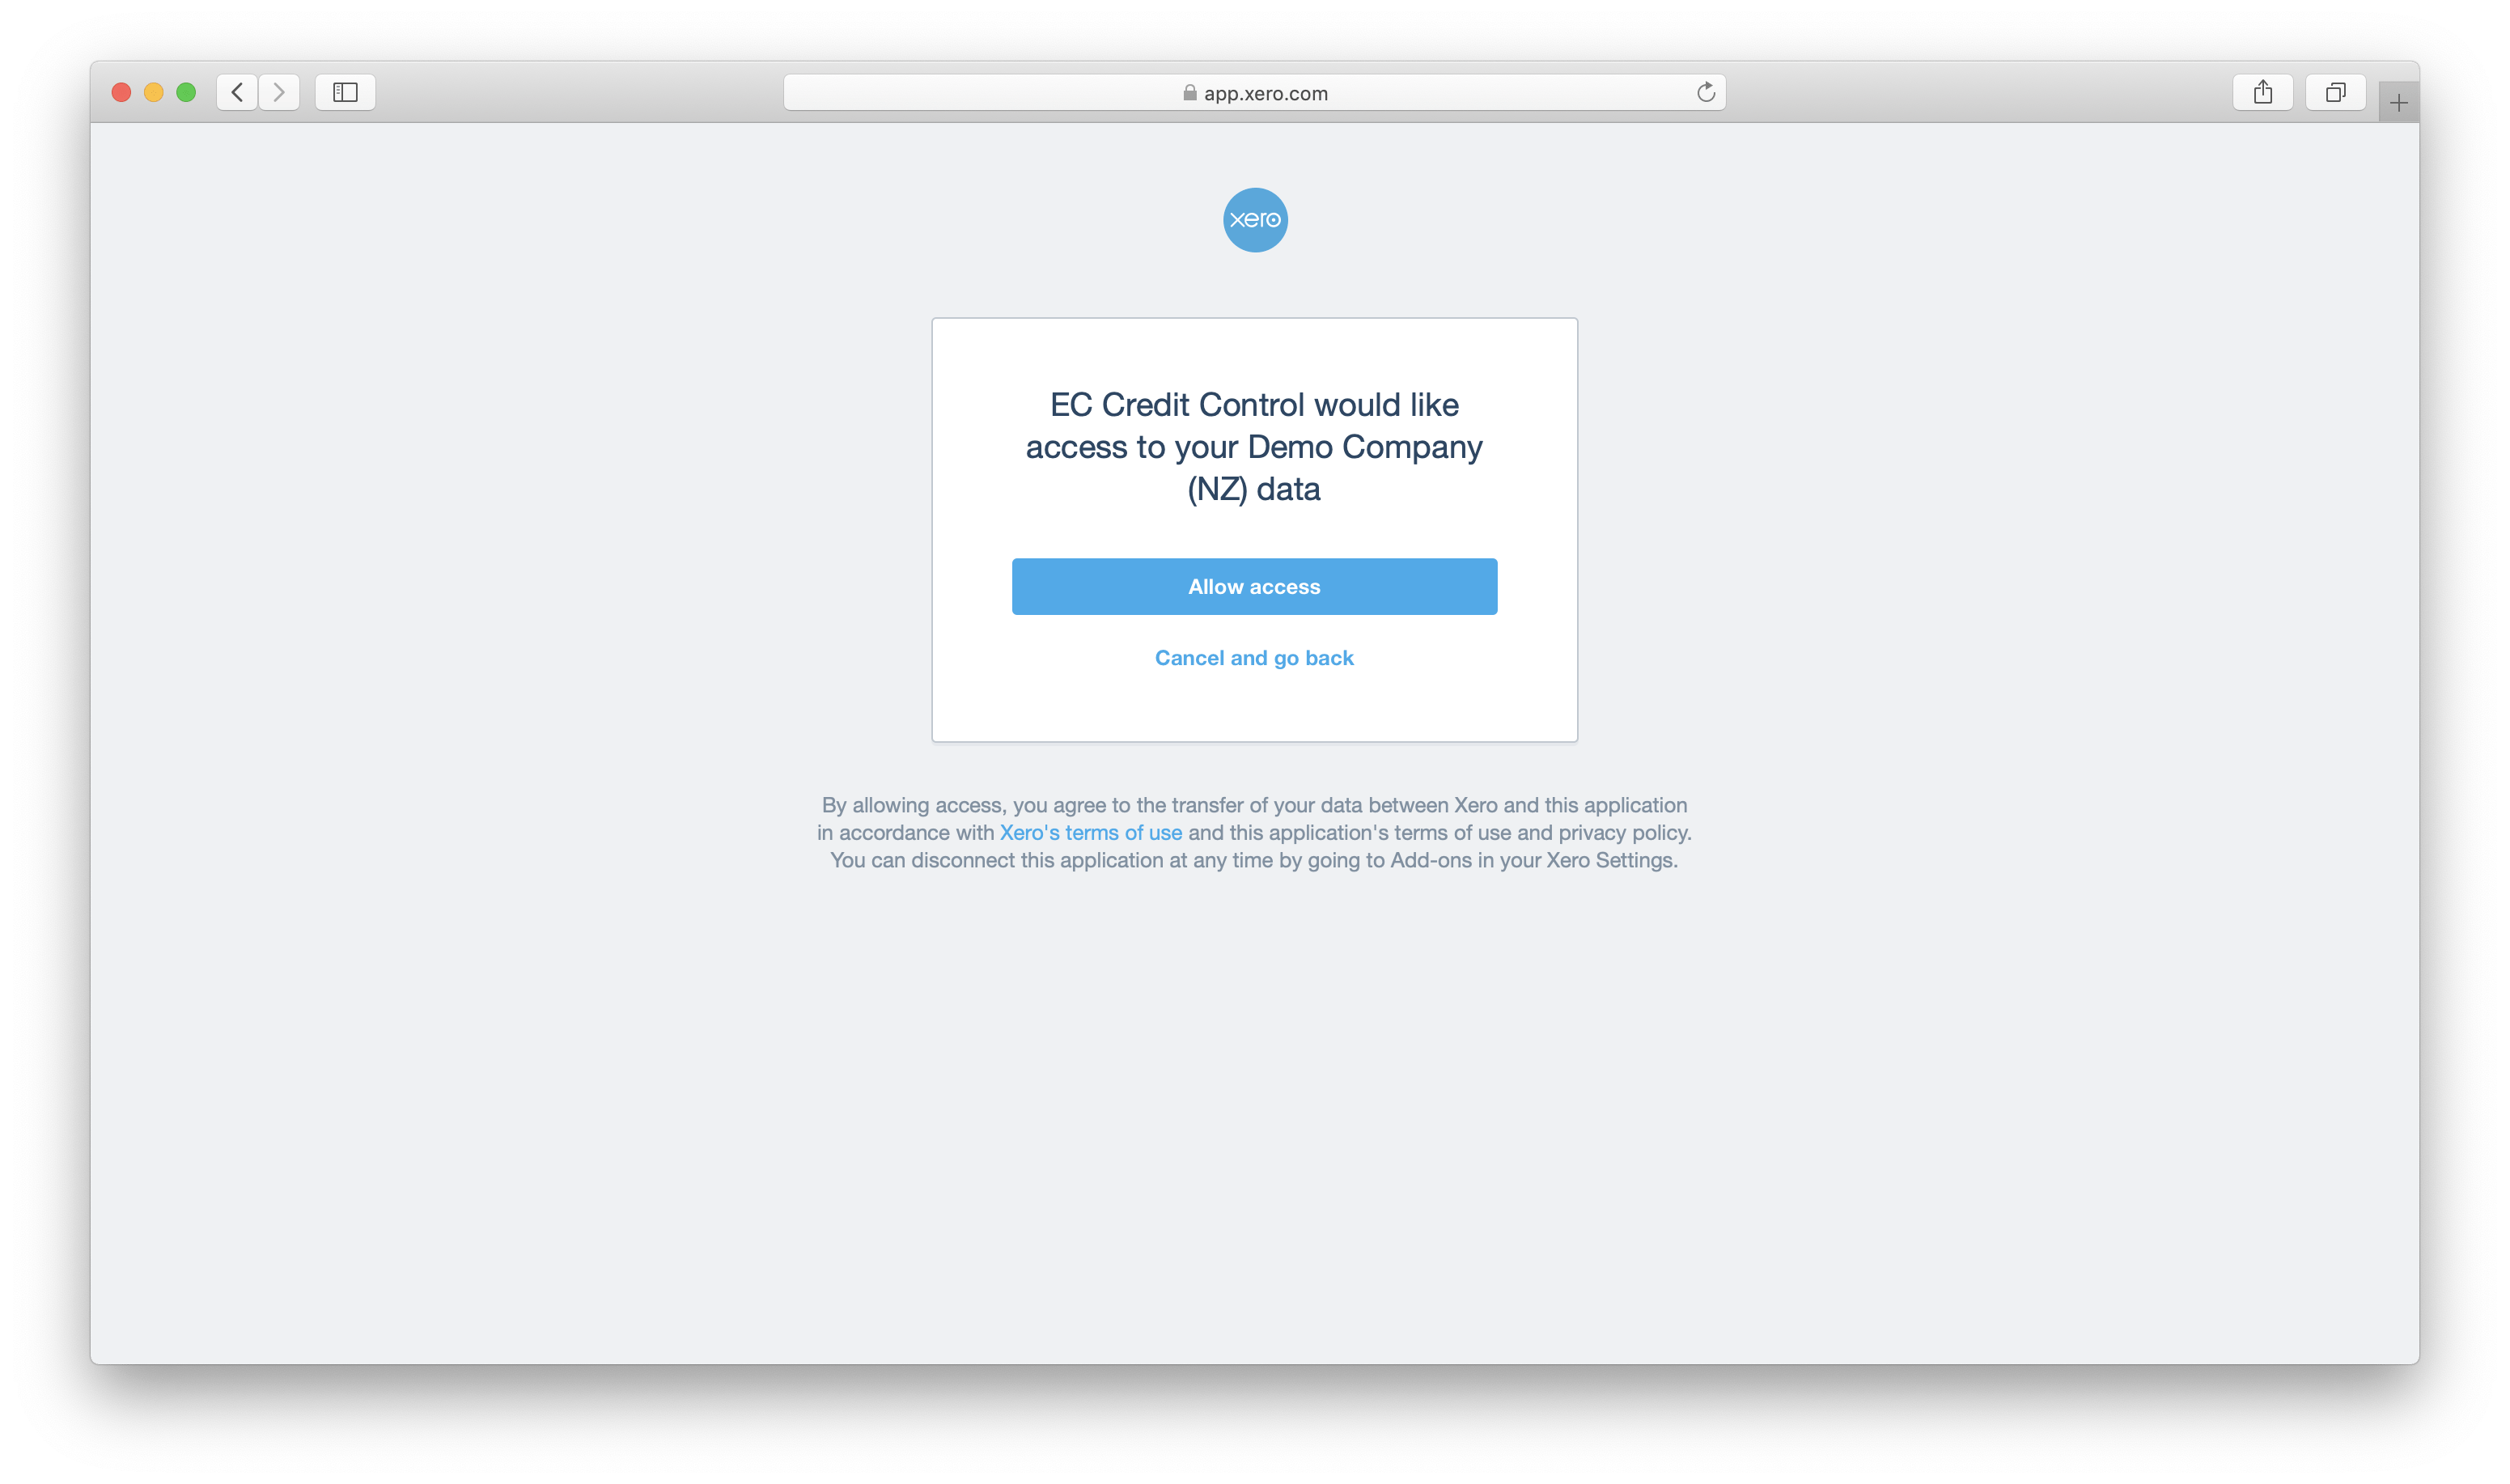This screenshot has height=1484, width=2510.
Task: Click the Allow access button
Action: tap(1254, 586)
